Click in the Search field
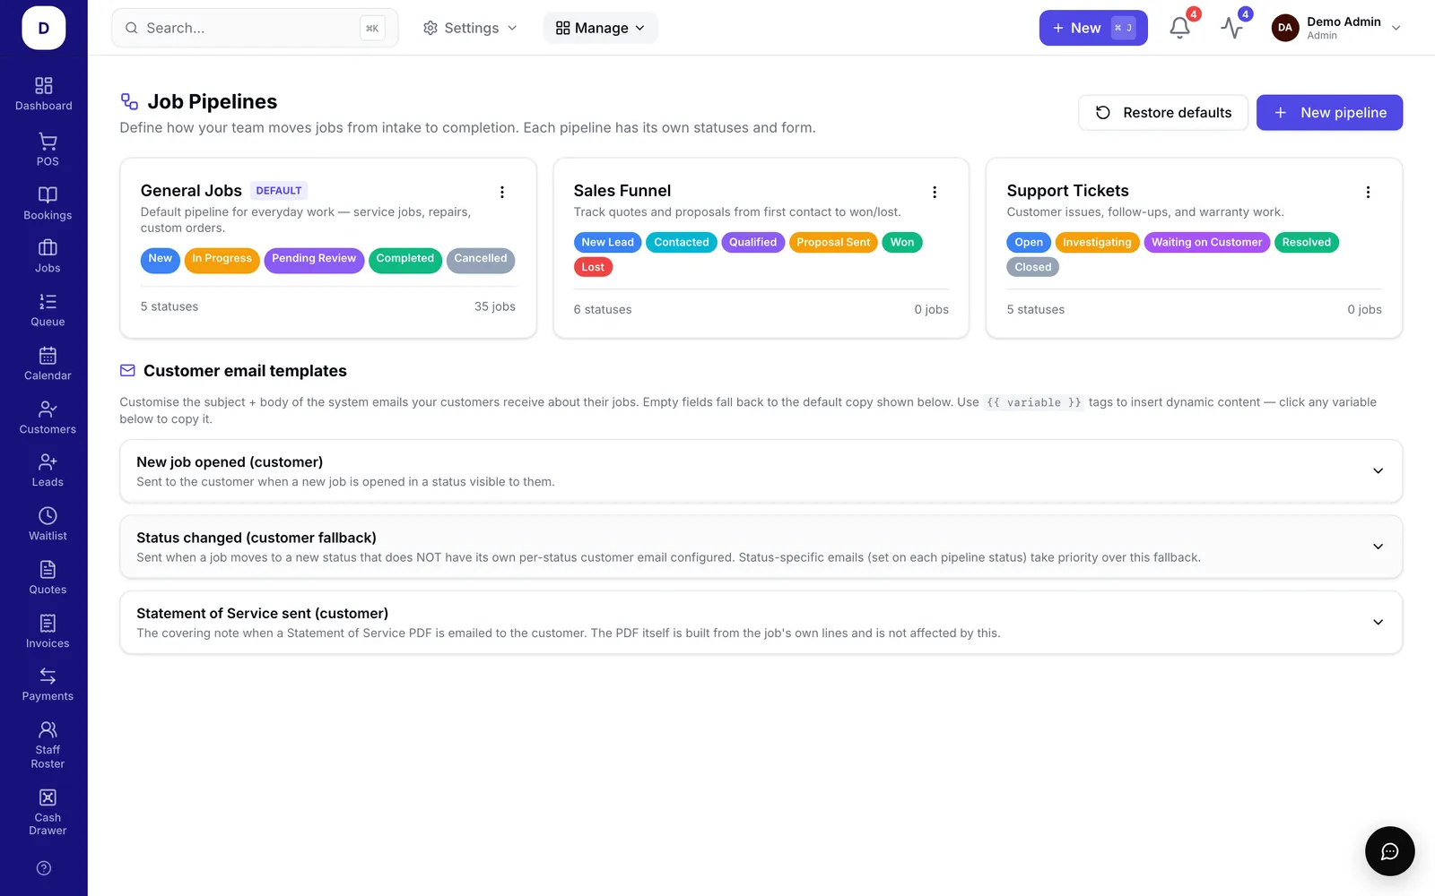Screen dimensions: 1435x896 point(255,28)
